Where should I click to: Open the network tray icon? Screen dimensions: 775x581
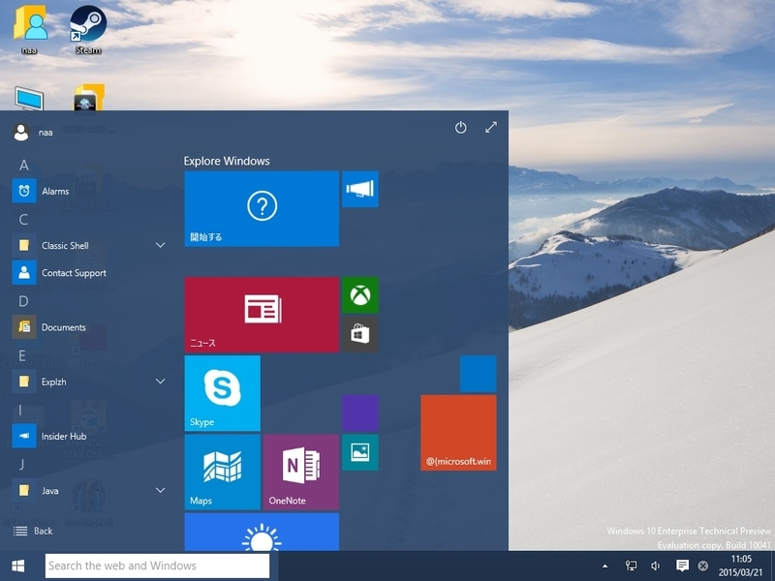631,566
